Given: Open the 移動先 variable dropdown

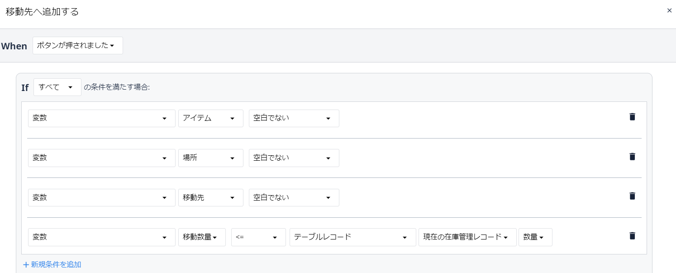Looking at the screenshot, I should 211,198.
